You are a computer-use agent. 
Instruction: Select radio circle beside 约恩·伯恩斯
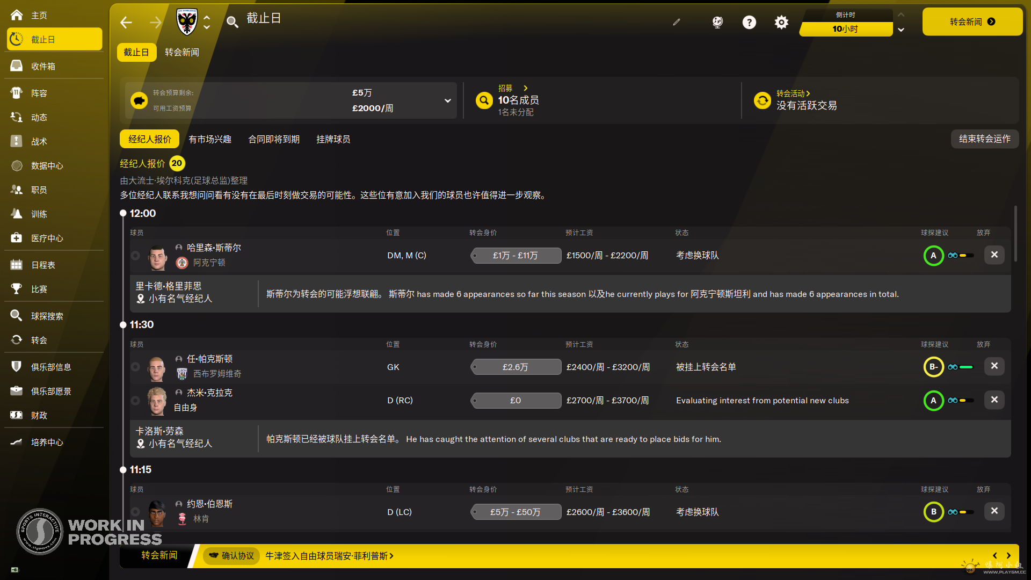(136, 512)
